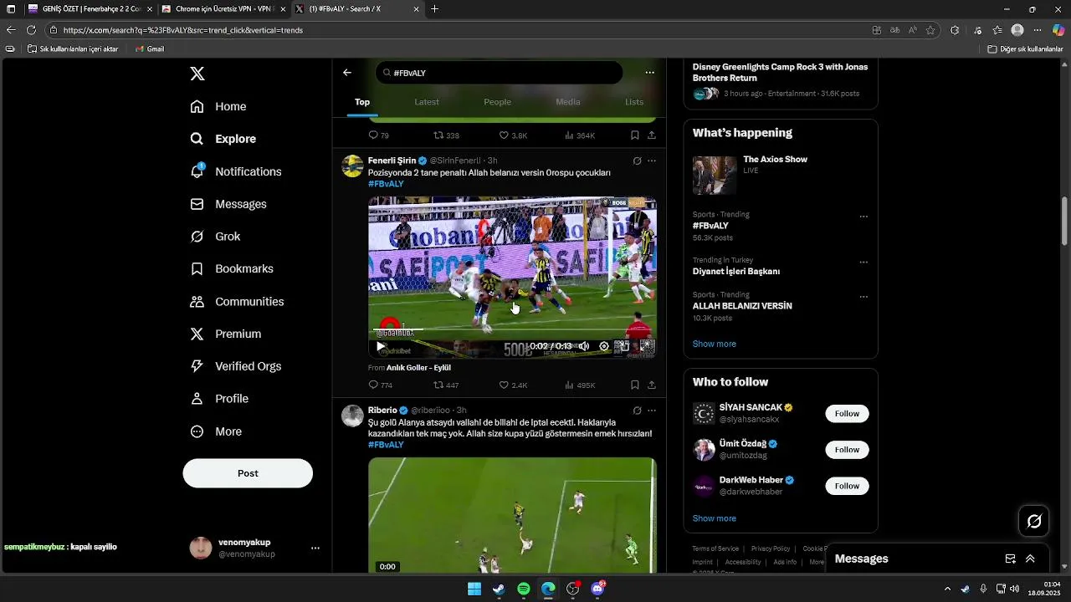Share Fenerli Şirin's post
Viewport: 1071px width, 602px height.
click(652, 385)
